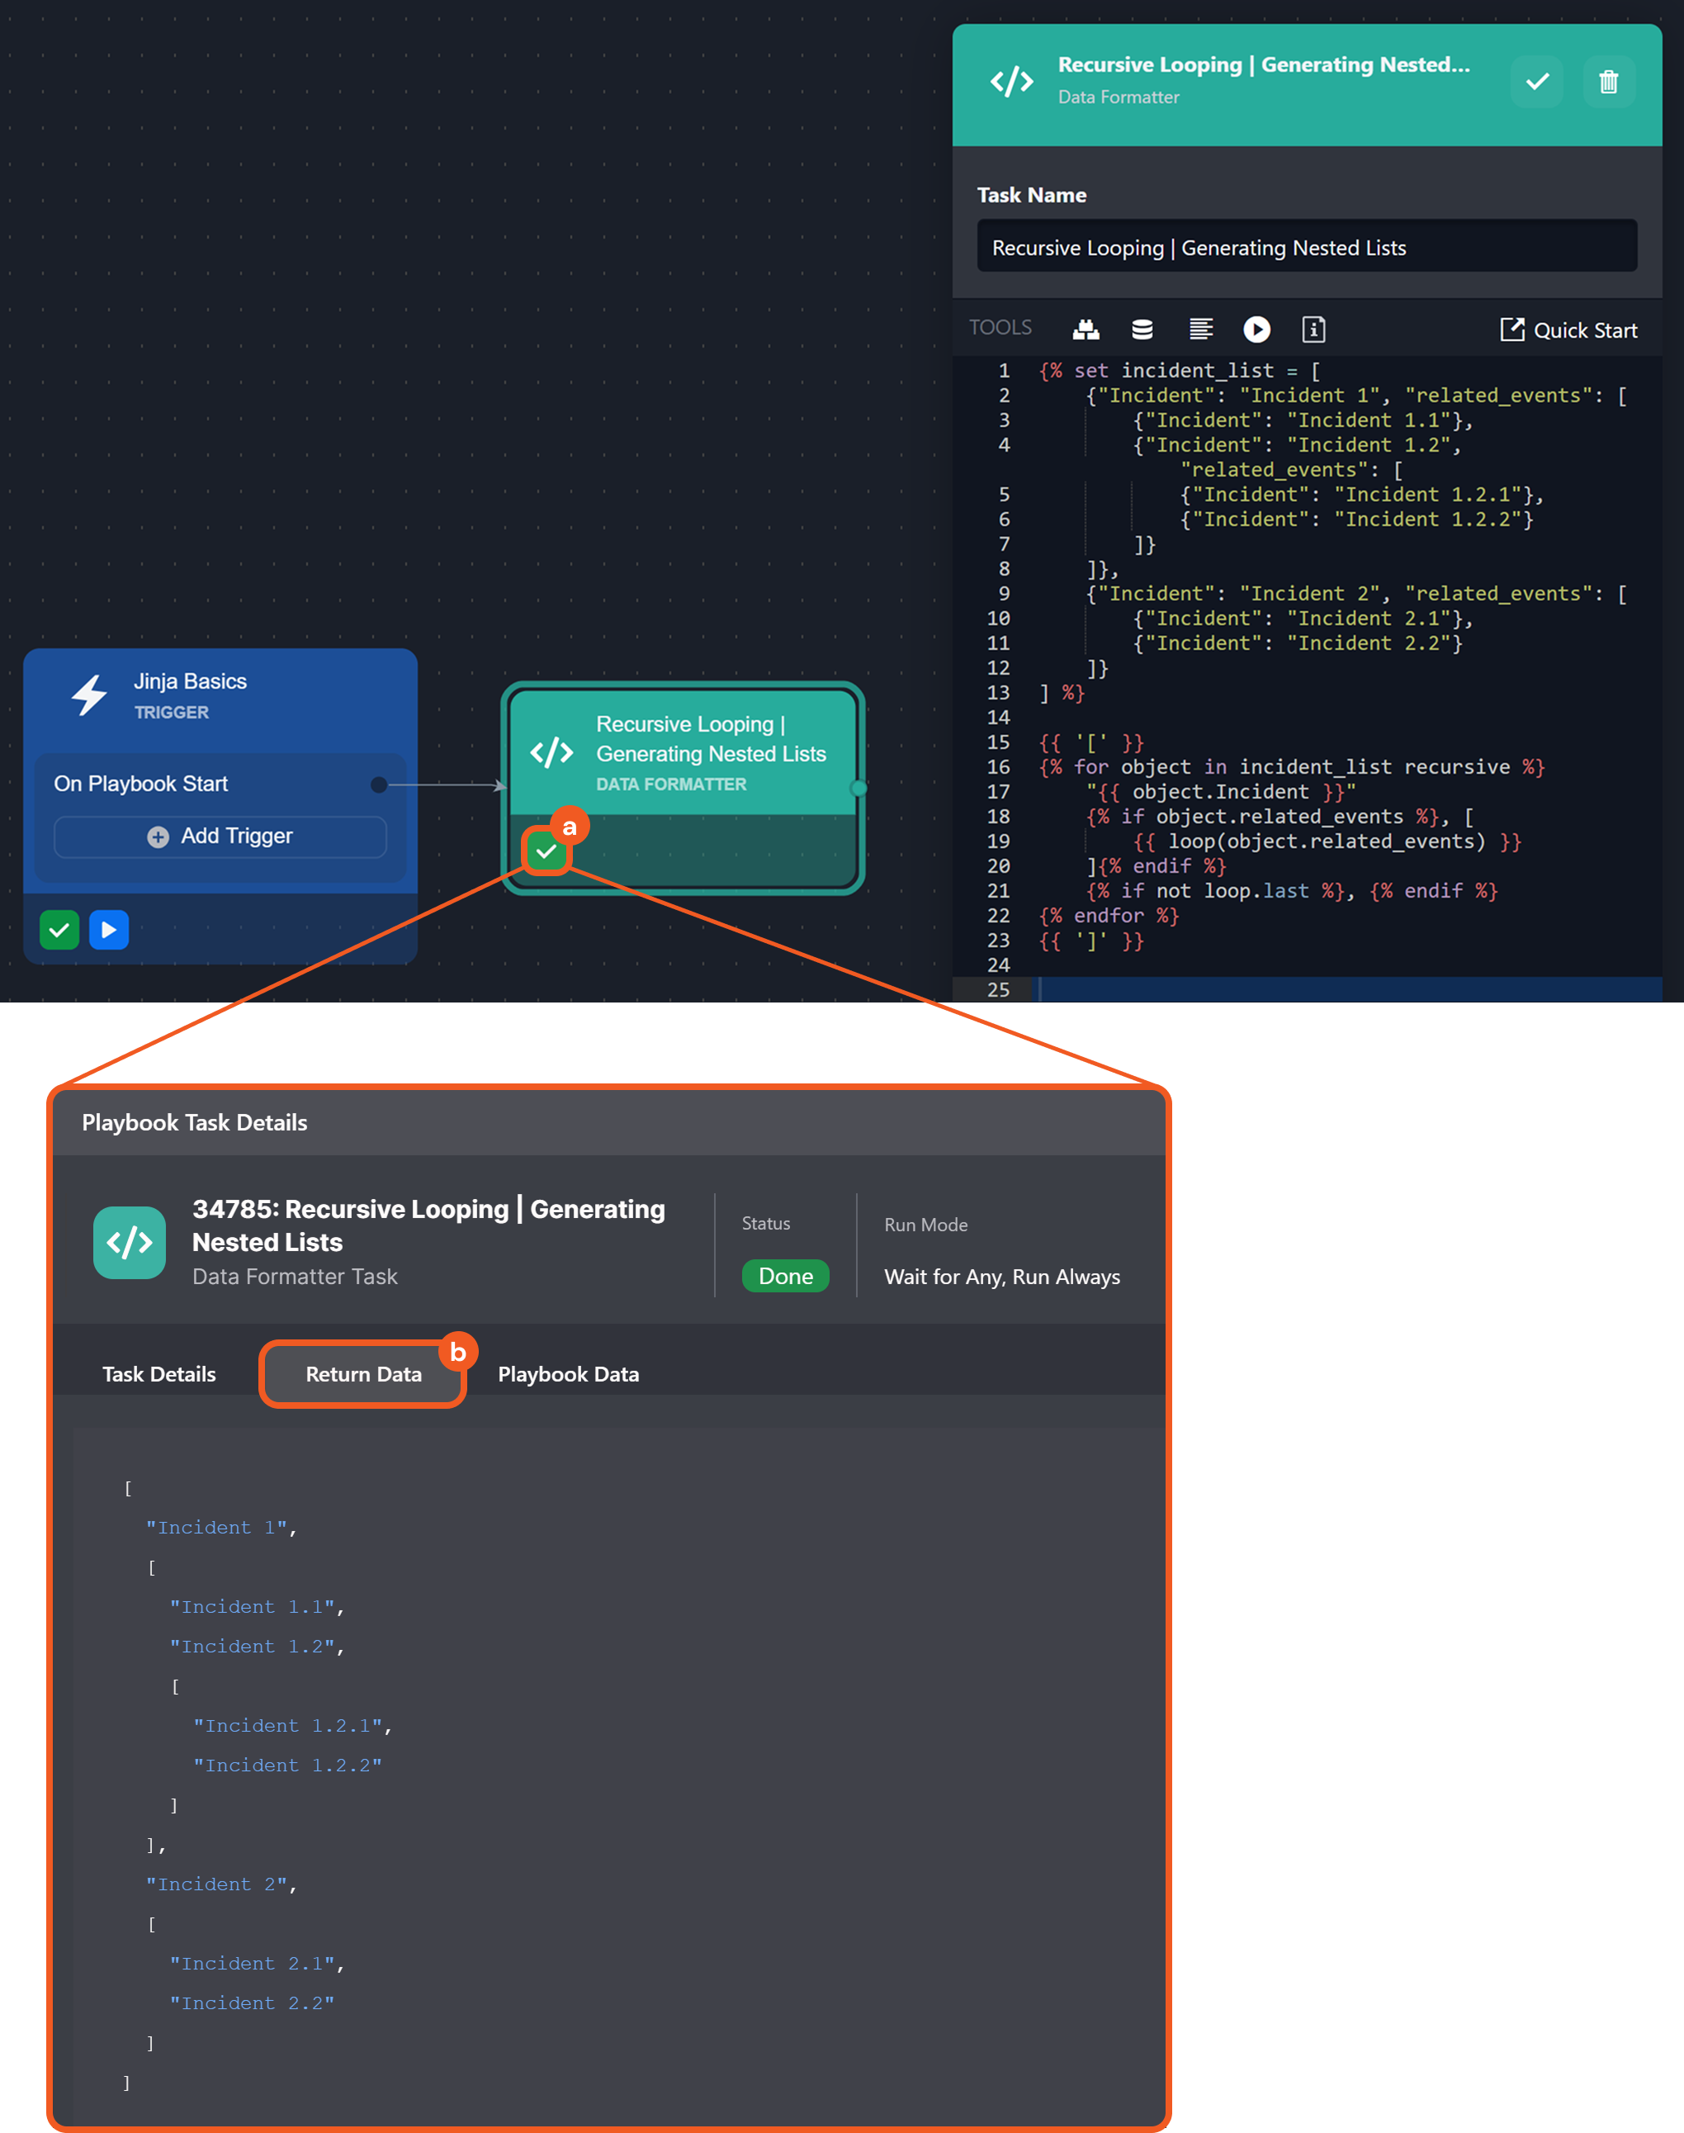The height and width of the screenshot is (2133, 1684).
Task: Click the Done status badge
Action: 785,1276
